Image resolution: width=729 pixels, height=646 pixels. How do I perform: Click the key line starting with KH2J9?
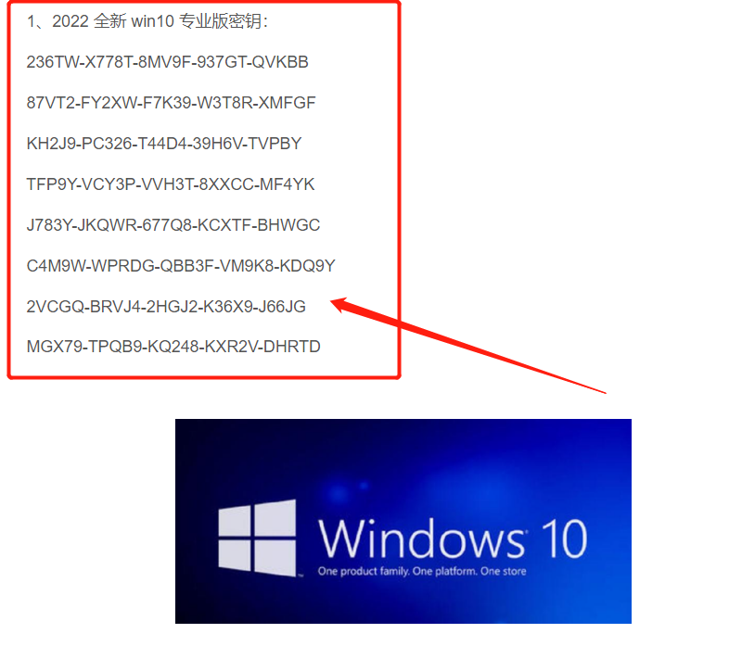[x=164, y=144]
